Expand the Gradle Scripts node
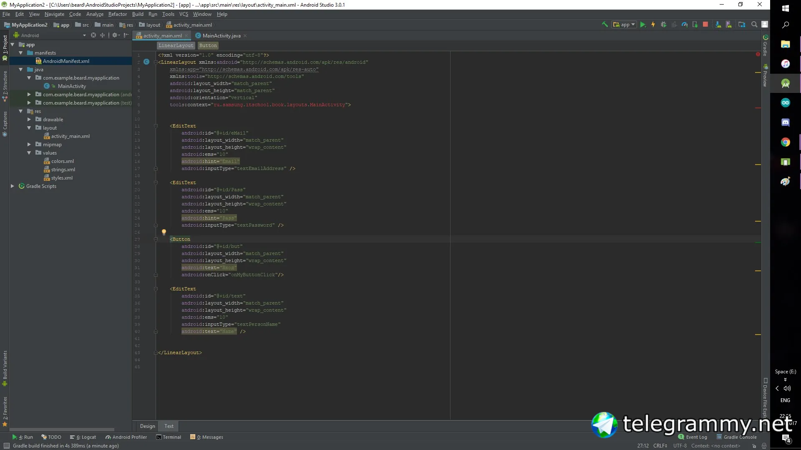Screen dimensions: 801x450 (13, 186)
